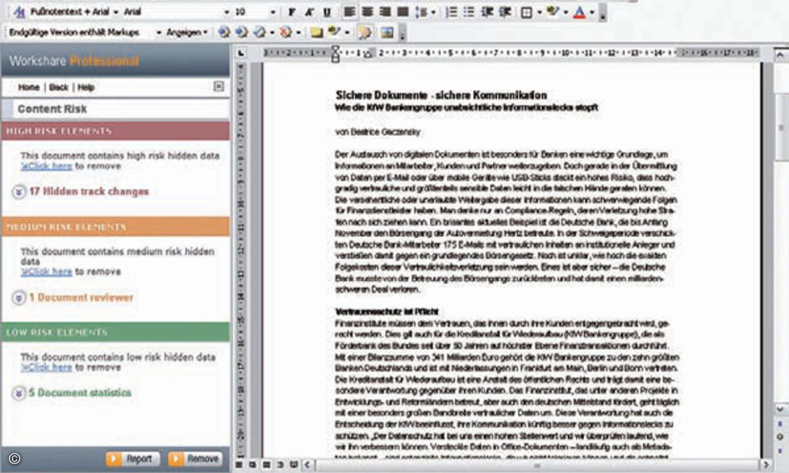Justify the text alignment
789x473 pixels.
tap(402, 12)
